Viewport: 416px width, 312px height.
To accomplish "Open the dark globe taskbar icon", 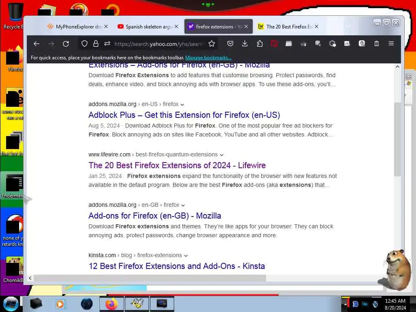I will [x=87, y=304].
